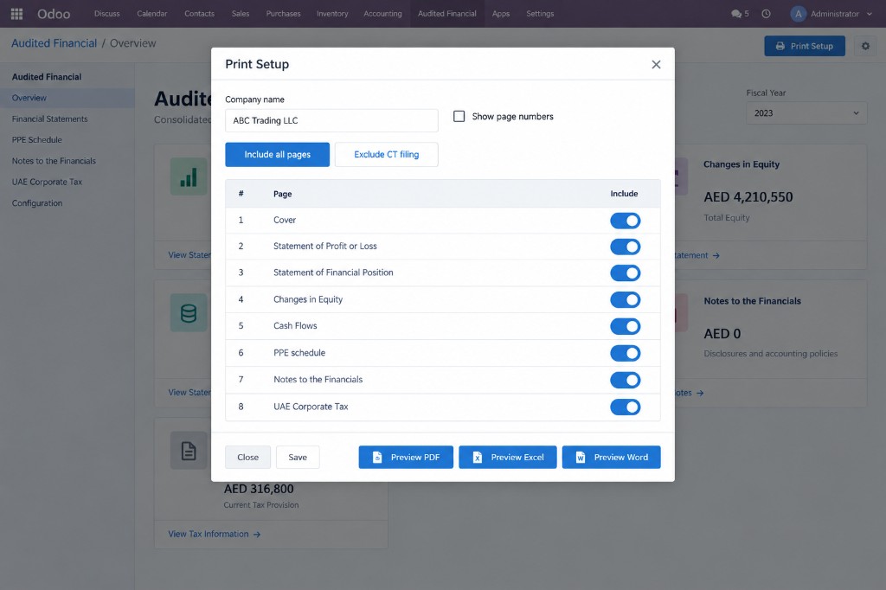
Task: Click the gray document card icon
Action: click(189, 451)
